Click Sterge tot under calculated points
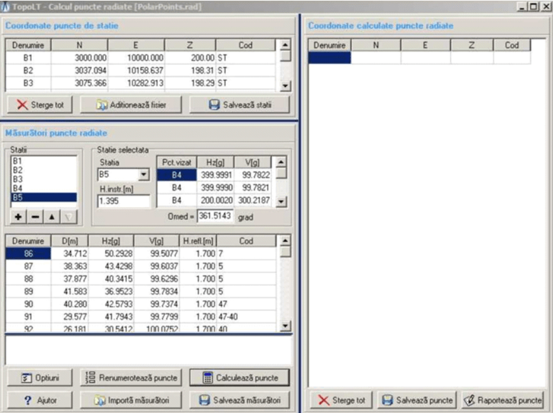Image resolution: width=553 pixels, height=413 pixels. click(x=341, y=400)
